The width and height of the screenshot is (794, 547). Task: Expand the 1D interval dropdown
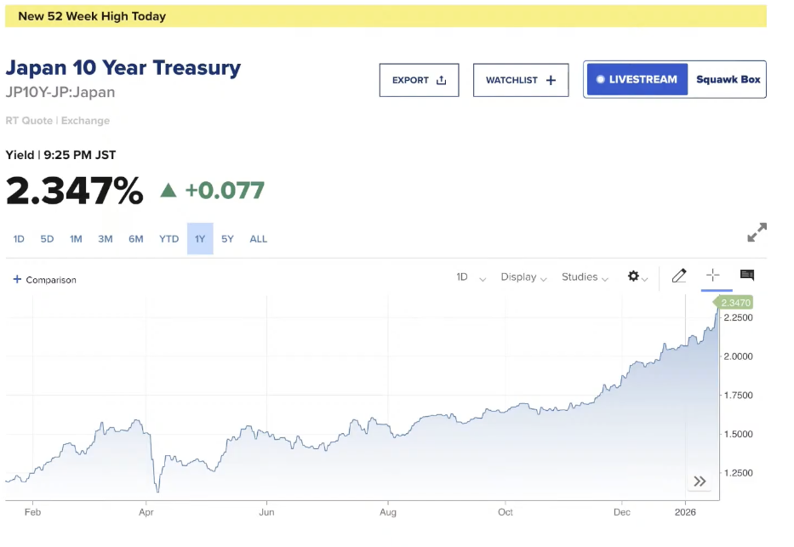(471, 277)
